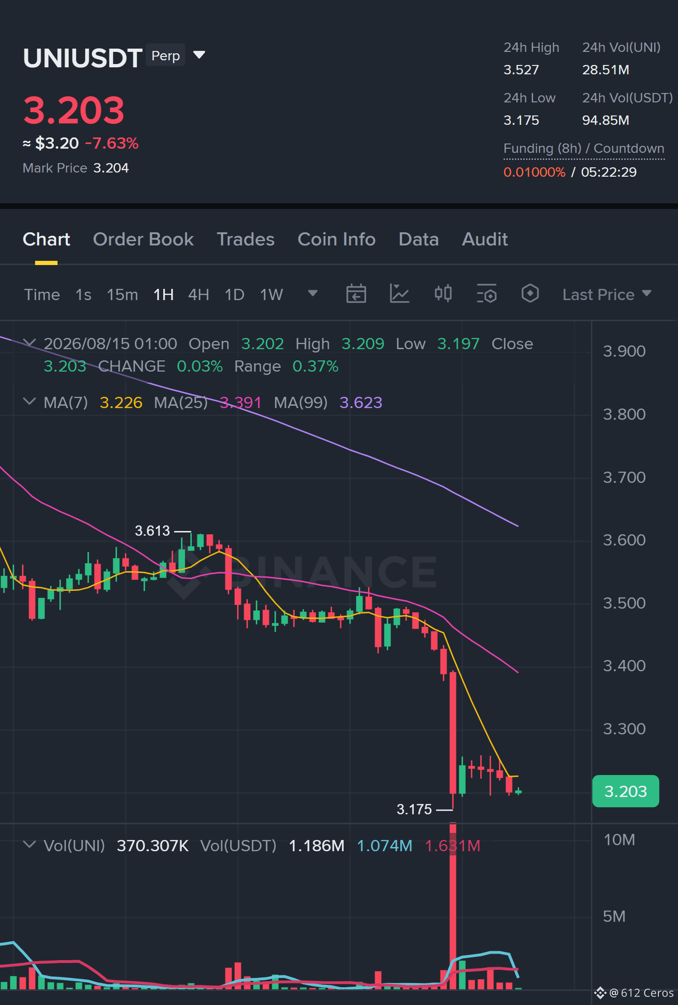678x1005 pixels.
Task: Click the -7.63% change percentage
Action: click(112, 143)
